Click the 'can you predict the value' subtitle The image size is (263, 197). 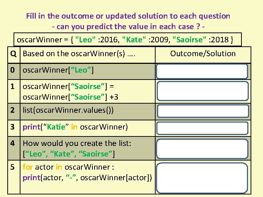tap(128, 27)
